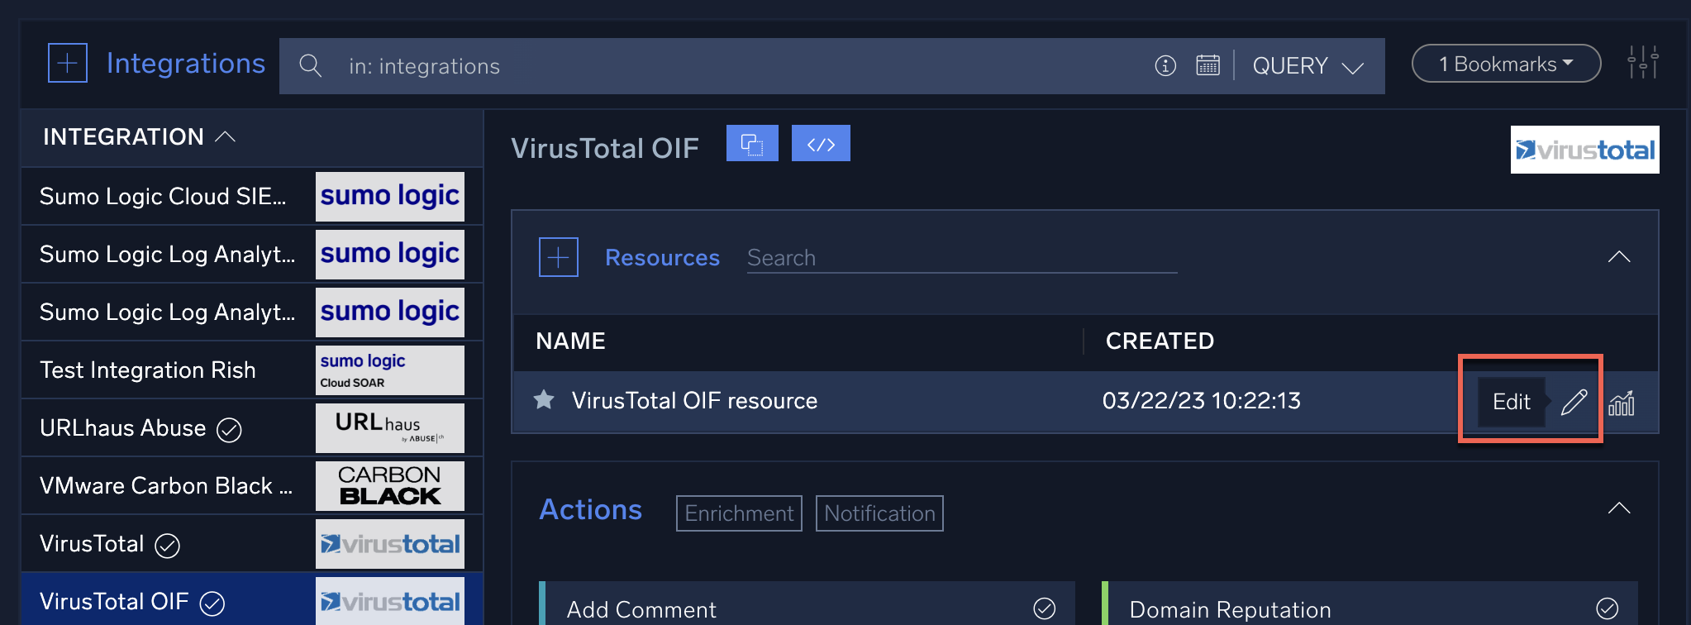This screenshot has width=1691, height=625.
Task: Toggle the Domain Reputation action checkmark
Action: click(x=1607, y=608)
